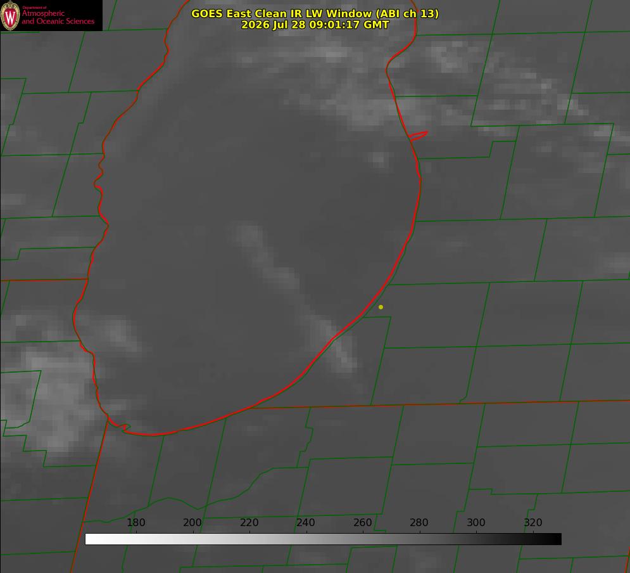Click the 240 colorbar label
The height and width of the screenshot is (573, 630).
[306, 522]
